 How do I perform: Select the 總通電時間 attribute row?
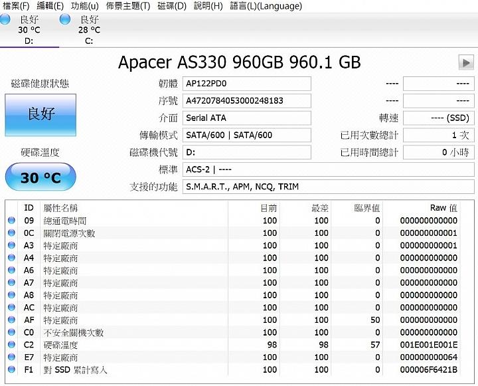234,221
